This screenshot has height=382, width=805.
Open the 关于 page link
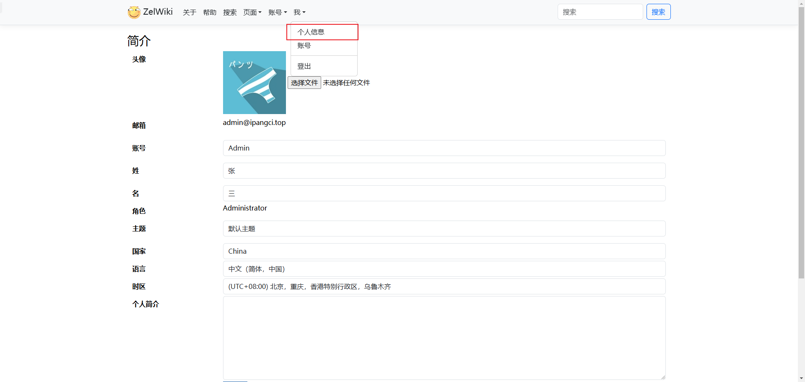pos(190,13)
